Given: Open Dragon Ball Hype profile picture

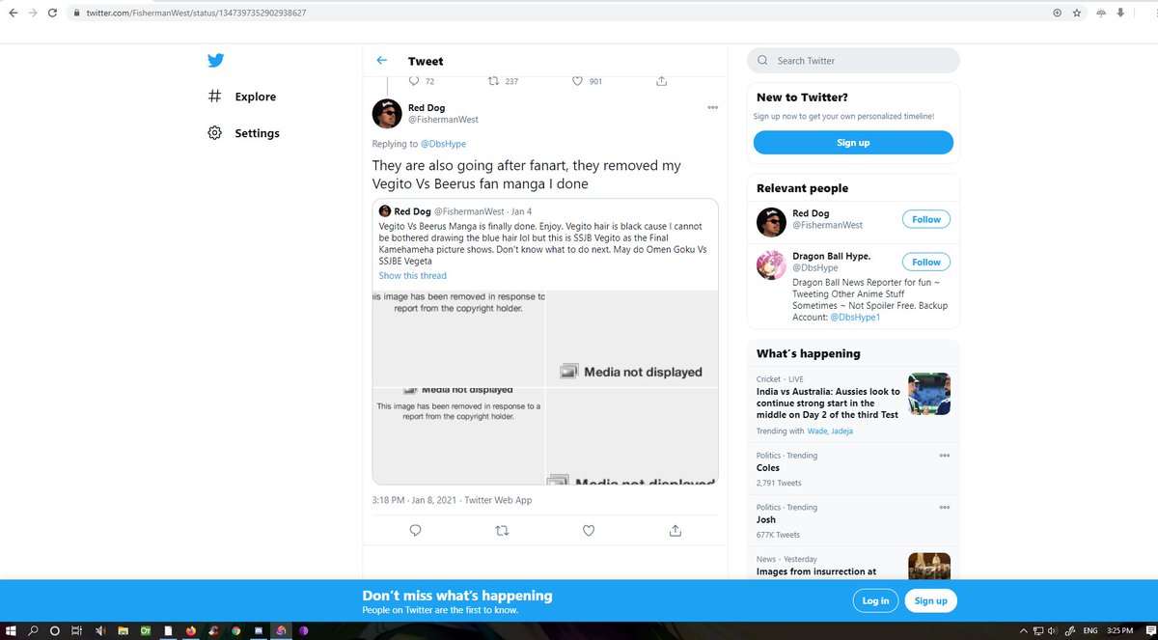Looking at the screenshot, I should coord(770,265).
